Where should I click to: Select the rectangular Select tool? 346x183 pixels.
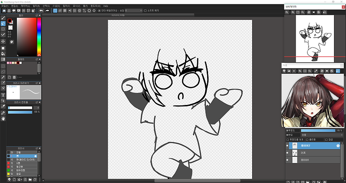(3, 66)
